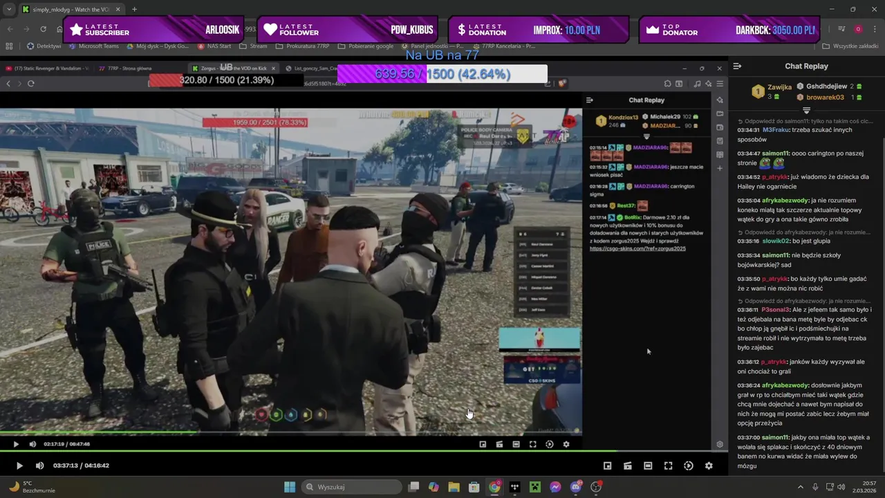
Task: Expand inner leaderboard chevron under Kondziox13
Action: tap(646, 136)
